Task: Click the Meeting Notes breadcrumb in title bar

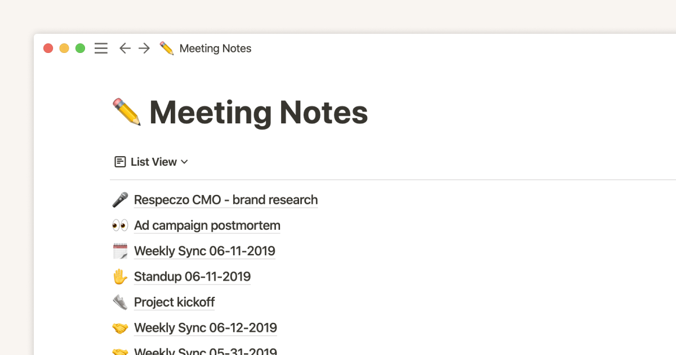Action: coord(215,48)
